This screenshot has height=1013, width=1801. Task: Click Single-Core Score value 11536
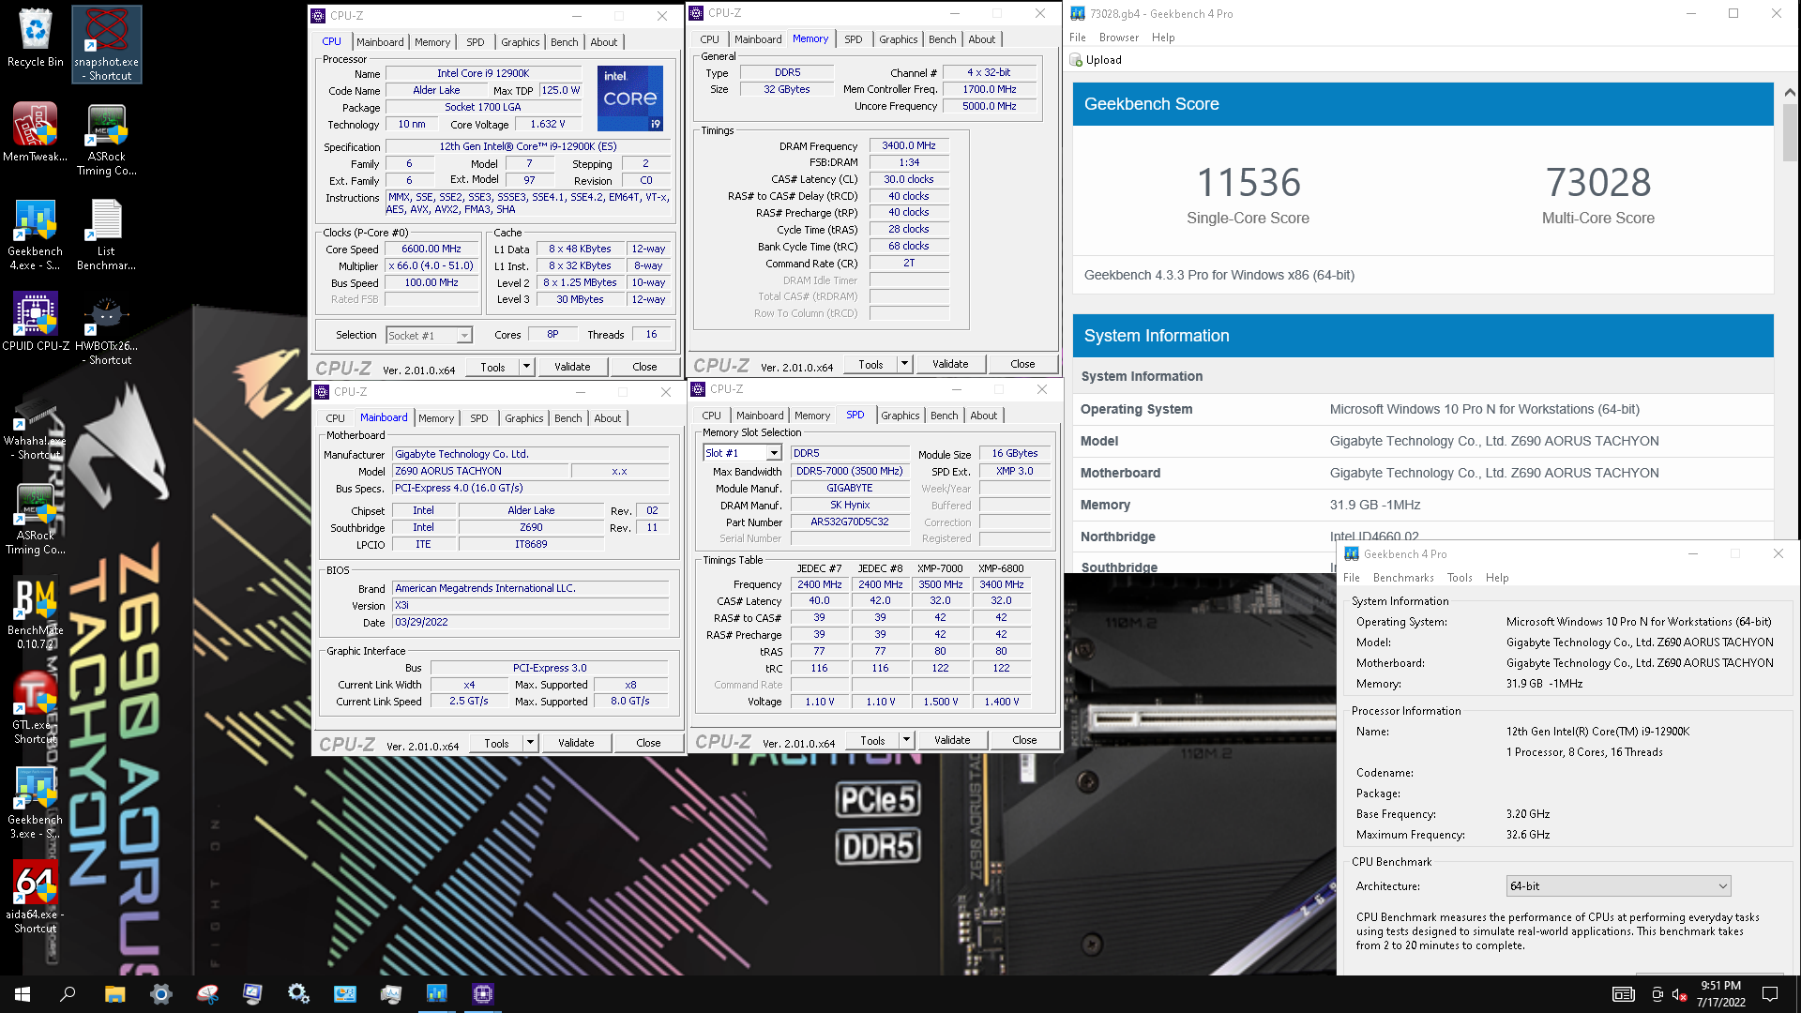[x=1249, y=182]
